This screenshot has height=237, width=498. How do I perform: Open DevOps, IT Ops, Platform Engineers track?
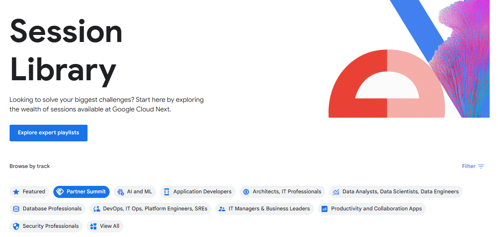[x=150, y=209]
